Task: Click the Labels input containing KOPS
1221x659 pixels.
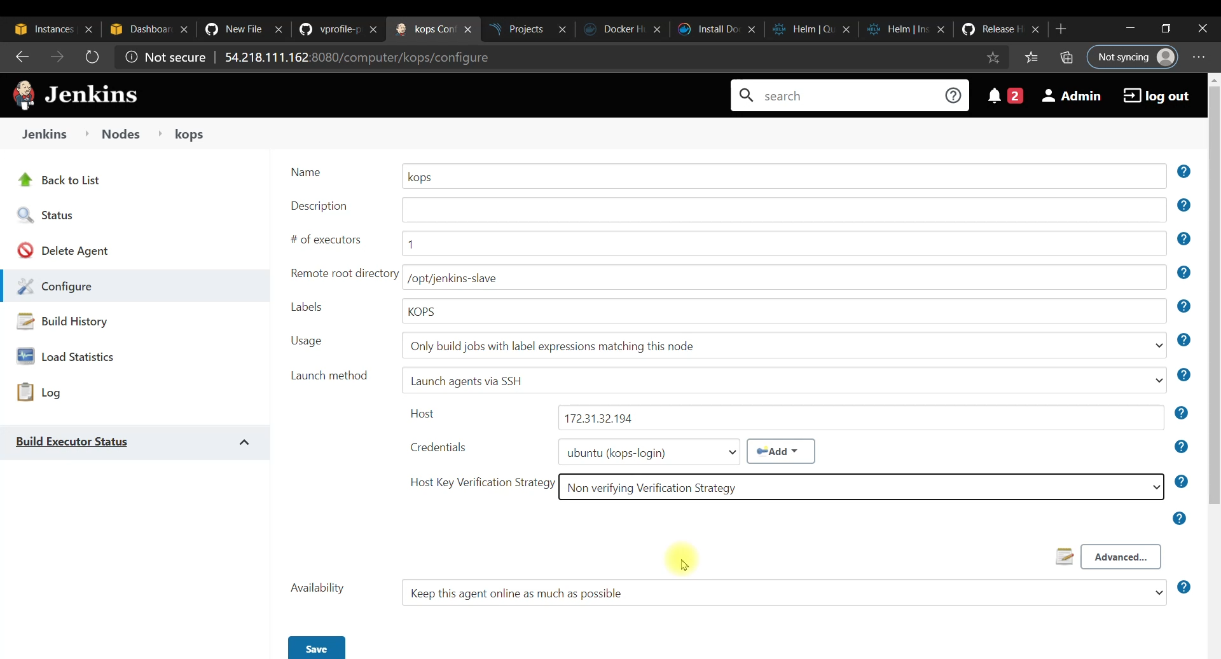Action: tap(784, 311)
